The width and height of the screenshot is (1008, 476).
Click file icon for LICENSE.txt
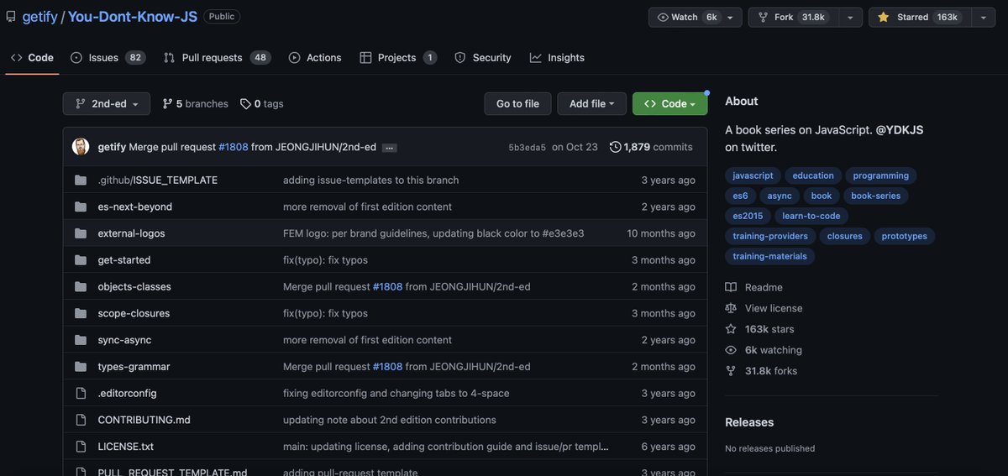(81, 447)
